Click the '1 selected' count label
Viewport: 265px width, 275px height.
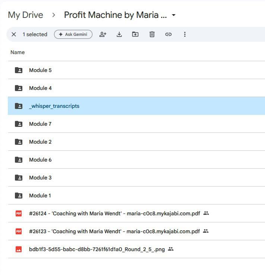coord(35,34)
